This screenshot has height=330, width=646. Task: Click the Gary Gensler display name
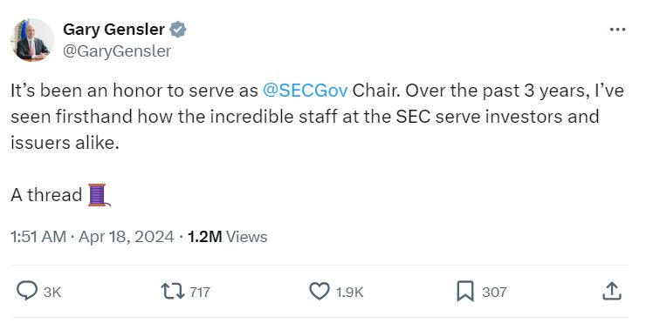point(113,30)
